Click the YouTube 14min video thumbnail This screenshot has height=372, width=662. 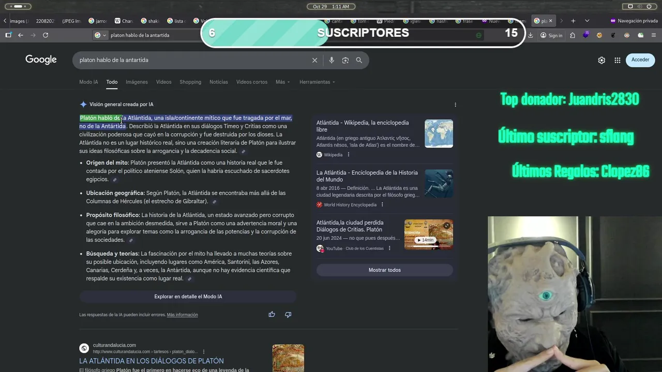click(429, 234)
